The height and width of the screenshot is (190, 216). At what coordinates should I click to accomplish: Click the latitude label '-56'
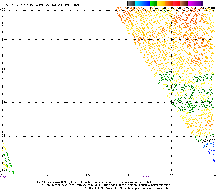(x=3, y=101)
